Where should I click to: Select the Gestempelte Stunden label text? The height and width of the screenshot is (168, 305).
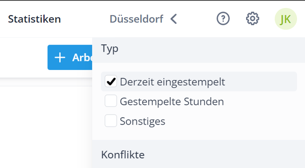(172, 101)
